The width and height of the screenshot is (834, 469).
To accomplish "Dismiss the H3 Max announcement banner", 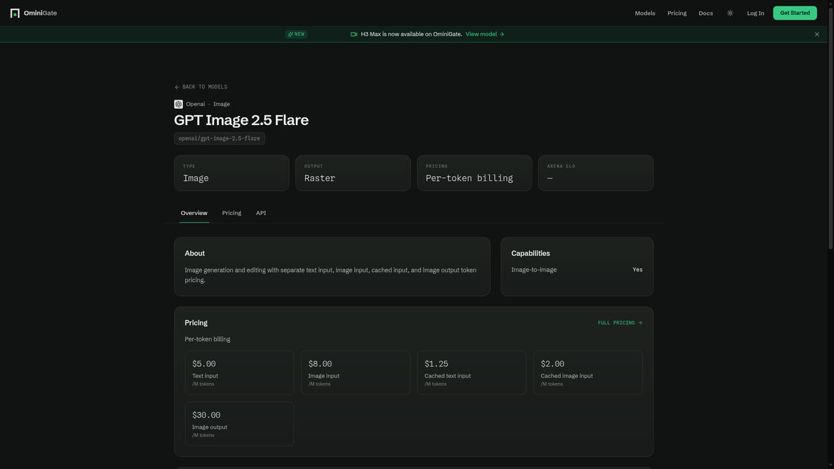I will point(817,35).
